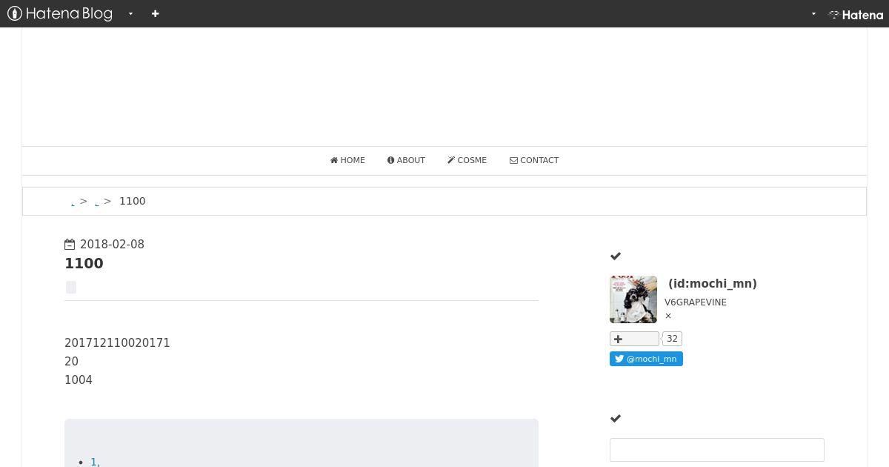Image resolution: width=889 pixels, height=467 pixels.
Task: Select breadcrumb text 1100
Action: pyautogui.click(x=133, y=201)
